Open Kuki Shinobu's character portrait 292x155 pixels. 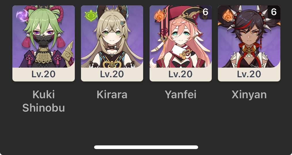[43, 36]
